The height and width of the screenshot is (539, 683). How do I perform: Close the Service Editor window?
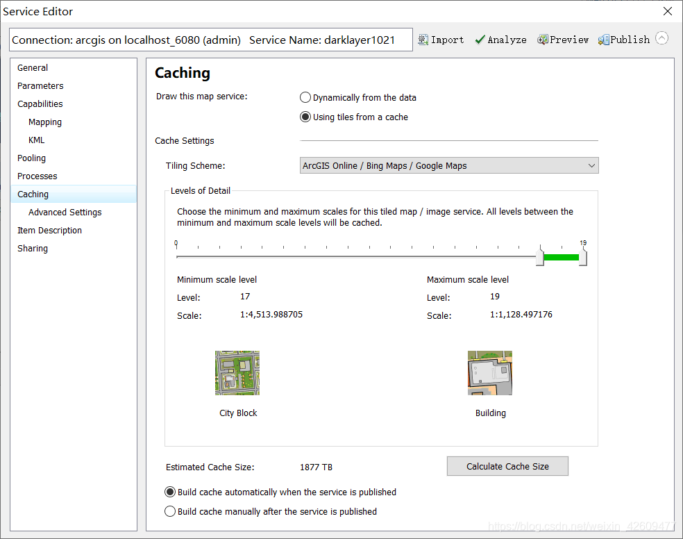point(667,11)
